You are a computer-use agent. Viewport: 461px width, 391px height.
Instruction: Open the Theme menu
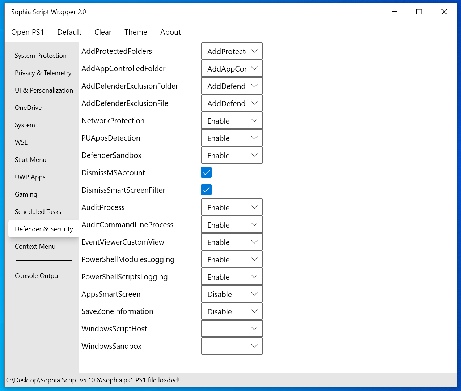point(136,32)
